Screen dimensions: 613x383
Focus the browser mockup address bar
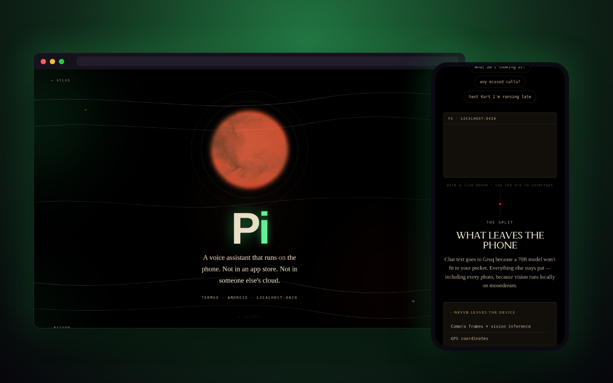pos(267,61)
